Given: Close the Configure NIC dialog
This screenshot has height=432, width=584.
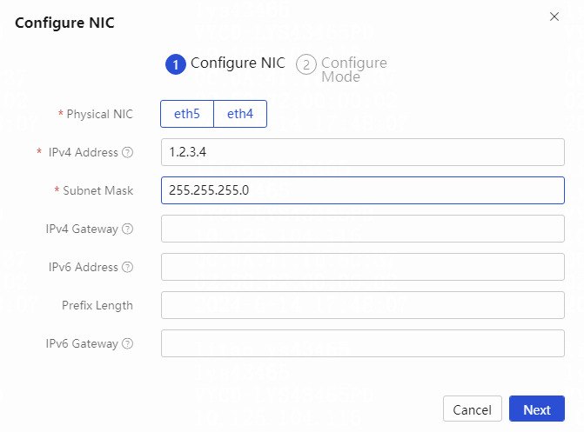Looking at the screenshot, I should pos(554,17).
